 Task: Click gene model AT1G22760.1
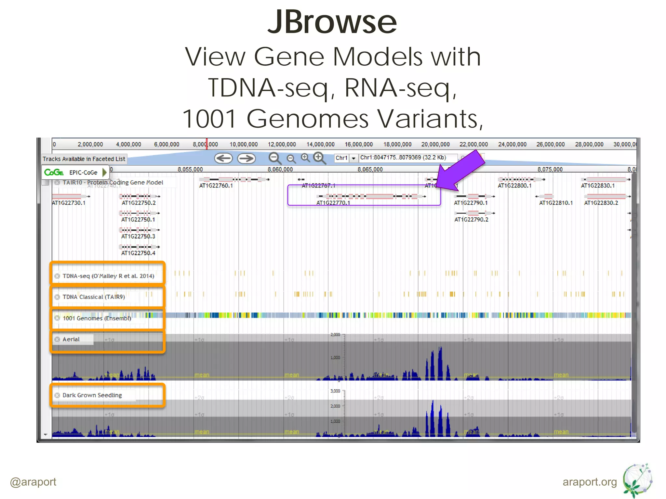(234, 179)
